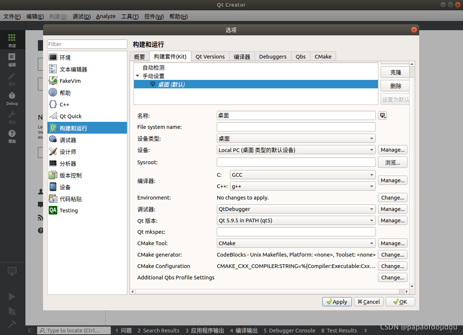The image size is (463, 335).
Task: Switch to the 概要 tab
Action: pos(139,57)
